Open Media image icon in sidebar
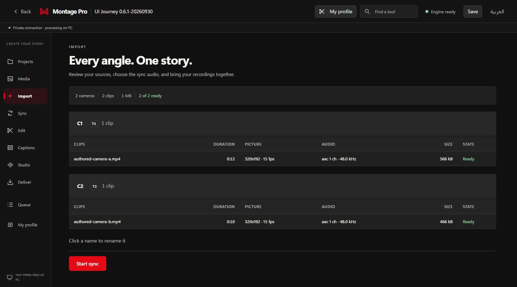The width and height of the screenshot is (517, 287). pyautogui.click(x=10, y=79)
